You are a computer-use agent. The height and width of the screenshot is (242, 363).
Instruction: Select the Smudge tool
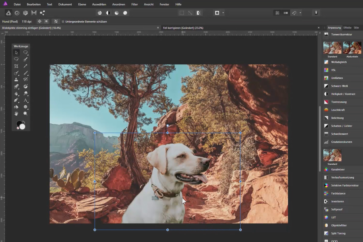click(25, 93)
